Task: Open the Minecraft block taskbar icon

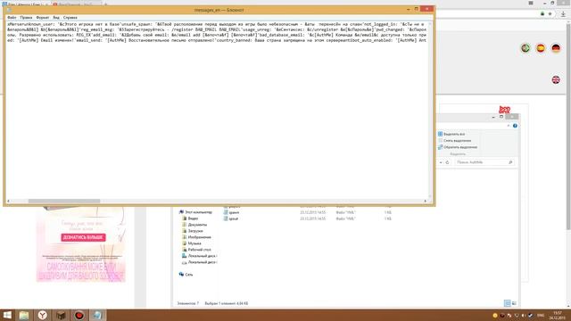Action: tap(61, 315)
